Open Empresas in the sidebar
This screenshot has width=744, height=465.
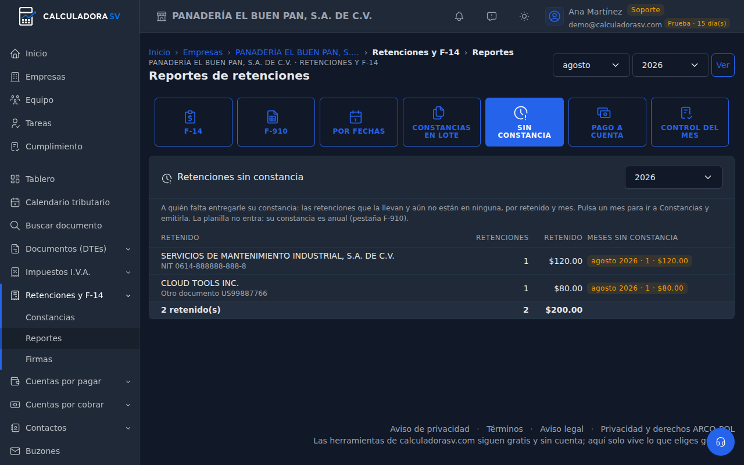69,77
